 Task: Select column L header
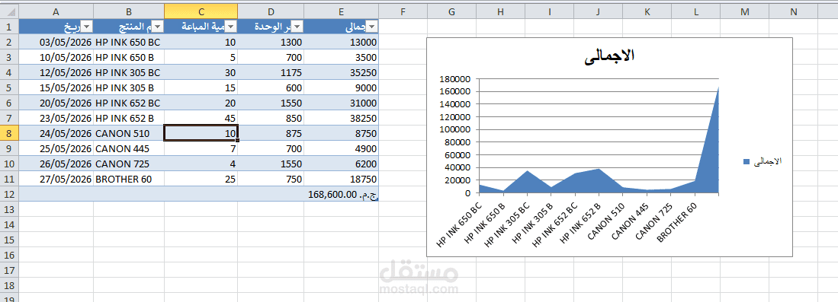[x=696, y=11]
